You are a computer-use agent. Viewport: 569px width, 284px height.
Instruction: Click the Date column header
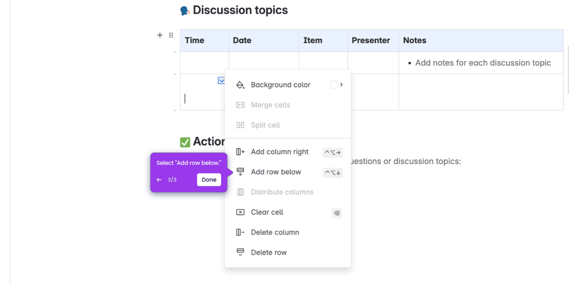click(264, 40)
